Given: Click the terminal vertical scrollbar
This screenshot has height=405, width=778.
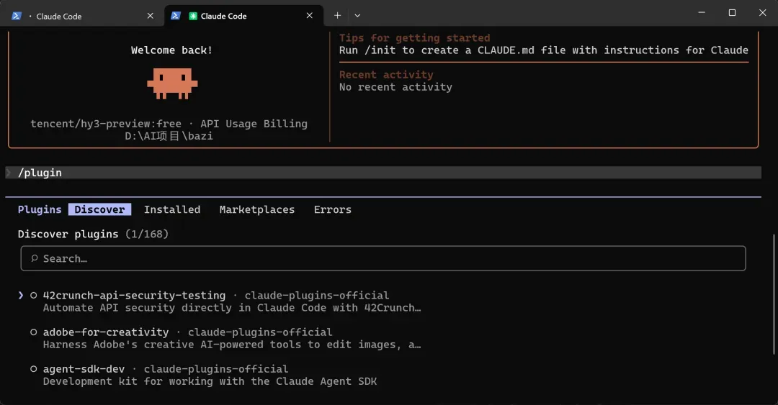Looking at the screenshot, I should [x=774, y=294].
